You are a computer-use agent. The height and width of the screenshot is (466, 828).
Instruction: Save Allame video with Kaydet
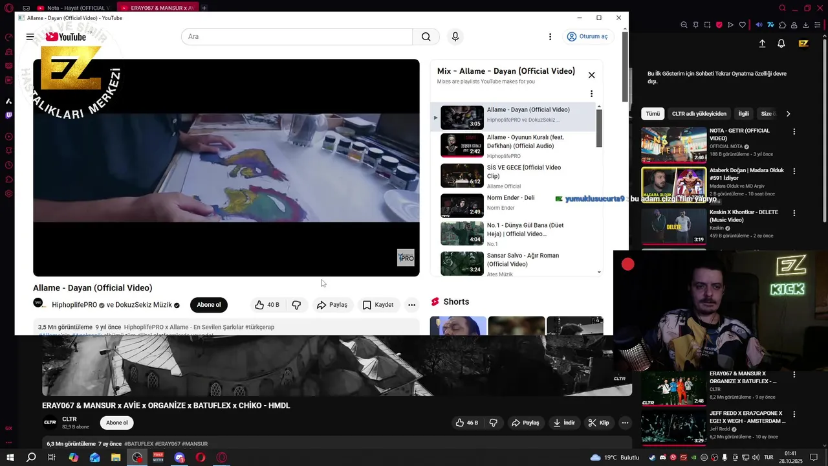click(x=378, y=305)
